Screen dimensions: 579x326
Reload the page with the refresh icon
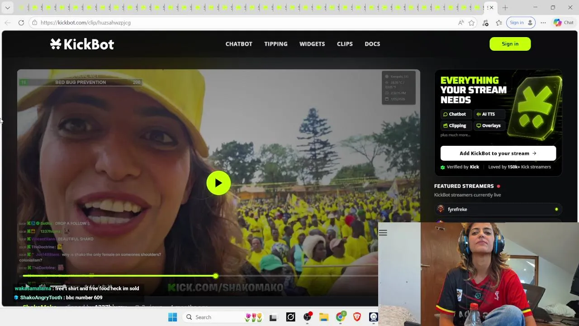[x=21, y=23]
